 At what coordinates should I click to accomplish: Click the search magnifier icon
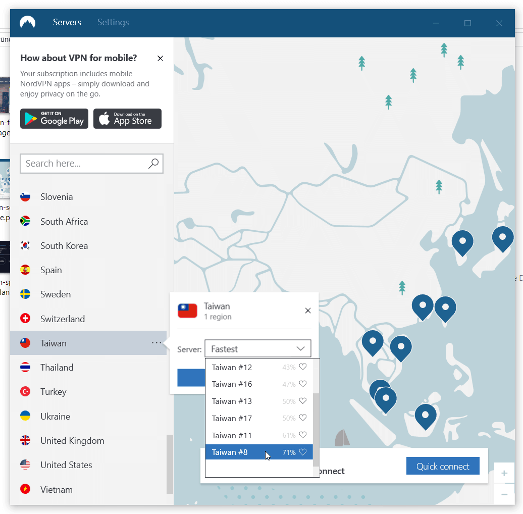pyautogui.click(x=153, y=164)
